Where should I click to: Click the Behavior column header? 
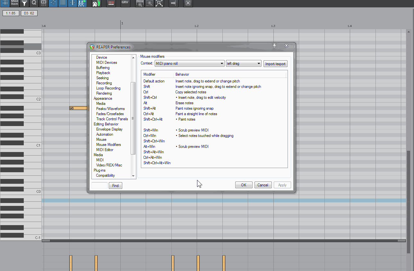(x=230, y=74)
